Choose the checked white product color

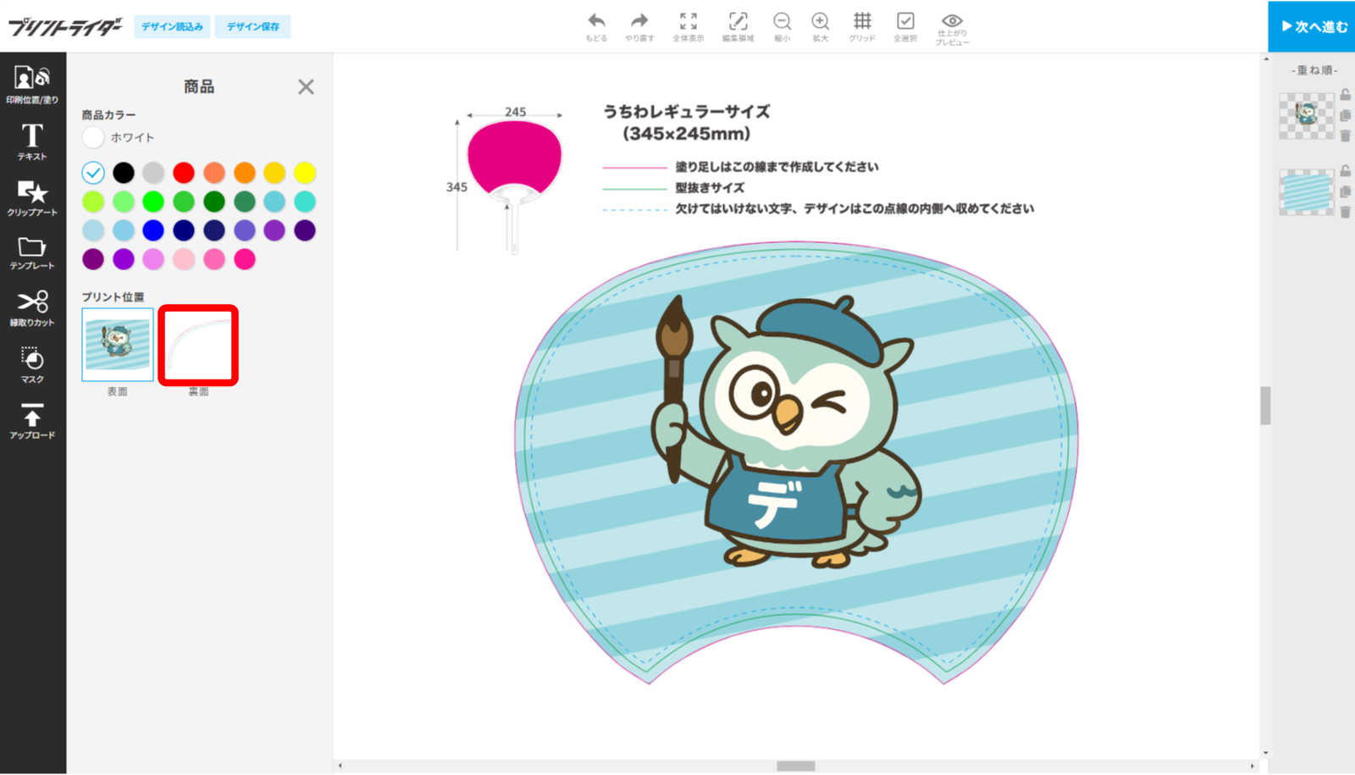click(93, 173)
